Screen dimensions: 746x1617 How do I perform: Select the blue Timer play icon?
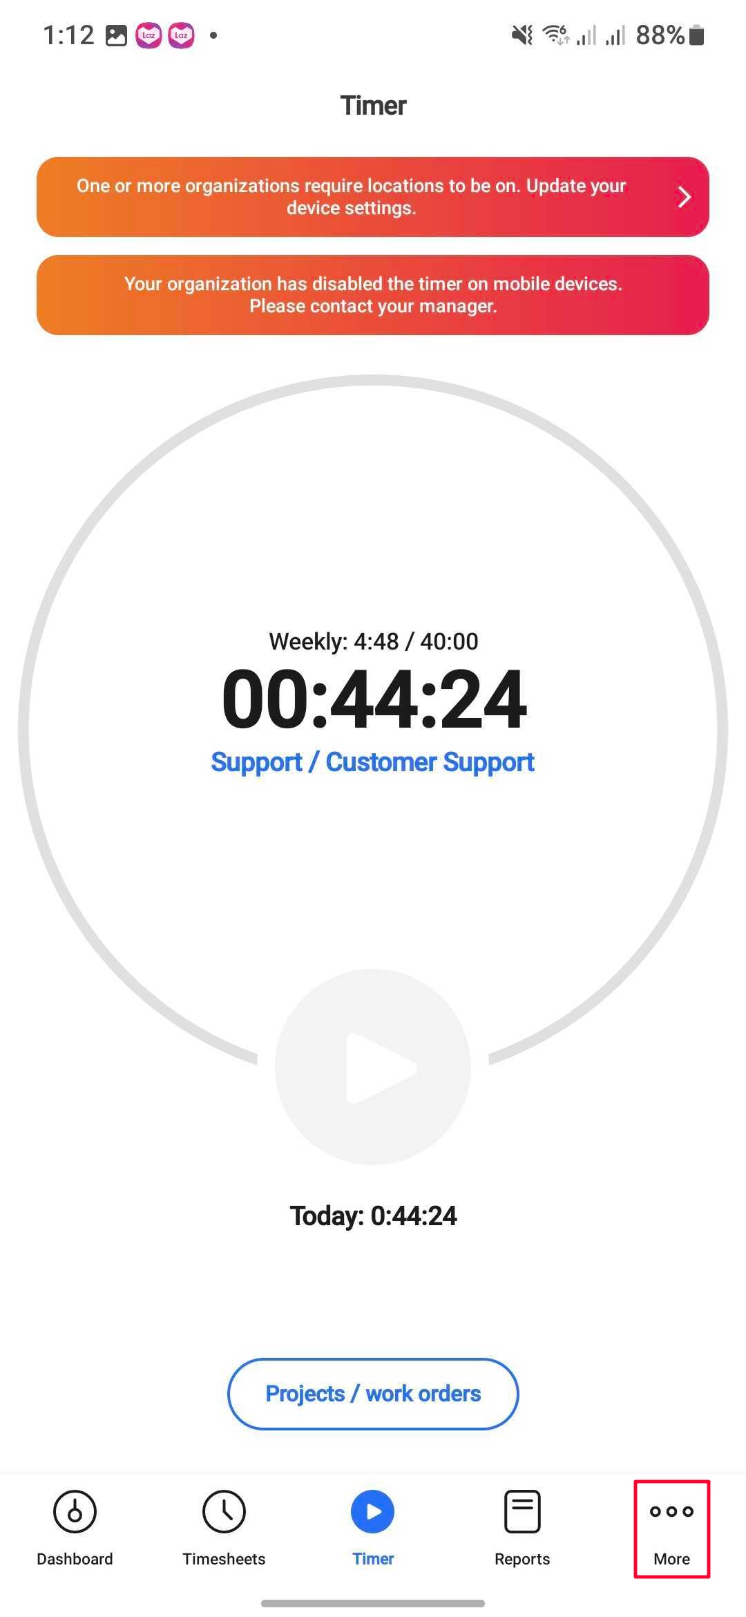tap(373, 1511)
